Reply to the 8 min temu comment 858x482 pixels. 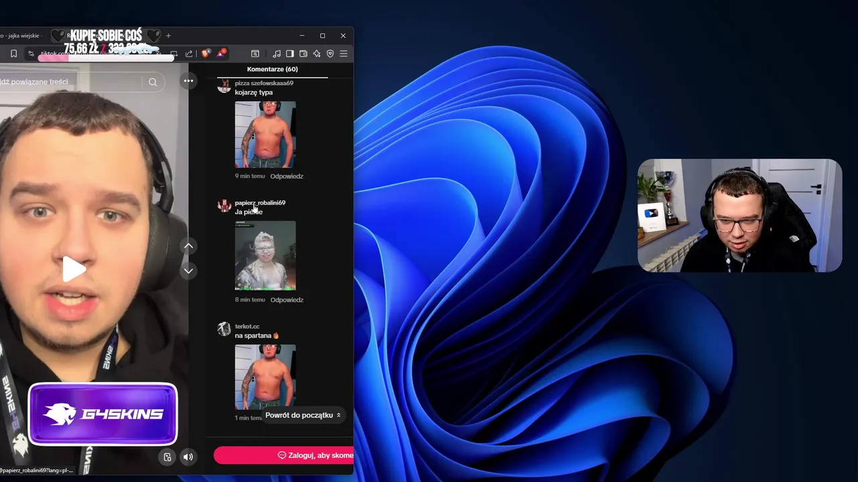click(x=287, y=300)
